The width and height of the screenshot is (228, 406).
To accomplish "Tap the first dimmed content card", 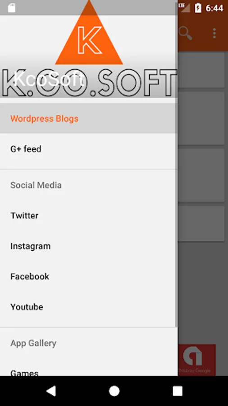I will click(x=201, y=70).
